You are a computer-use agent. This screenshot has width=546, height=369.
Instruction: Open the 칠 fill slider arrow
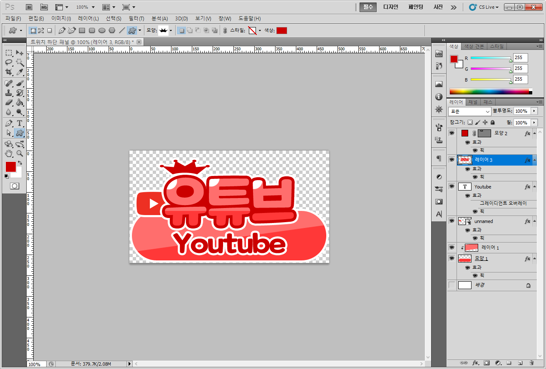[534, 123]
